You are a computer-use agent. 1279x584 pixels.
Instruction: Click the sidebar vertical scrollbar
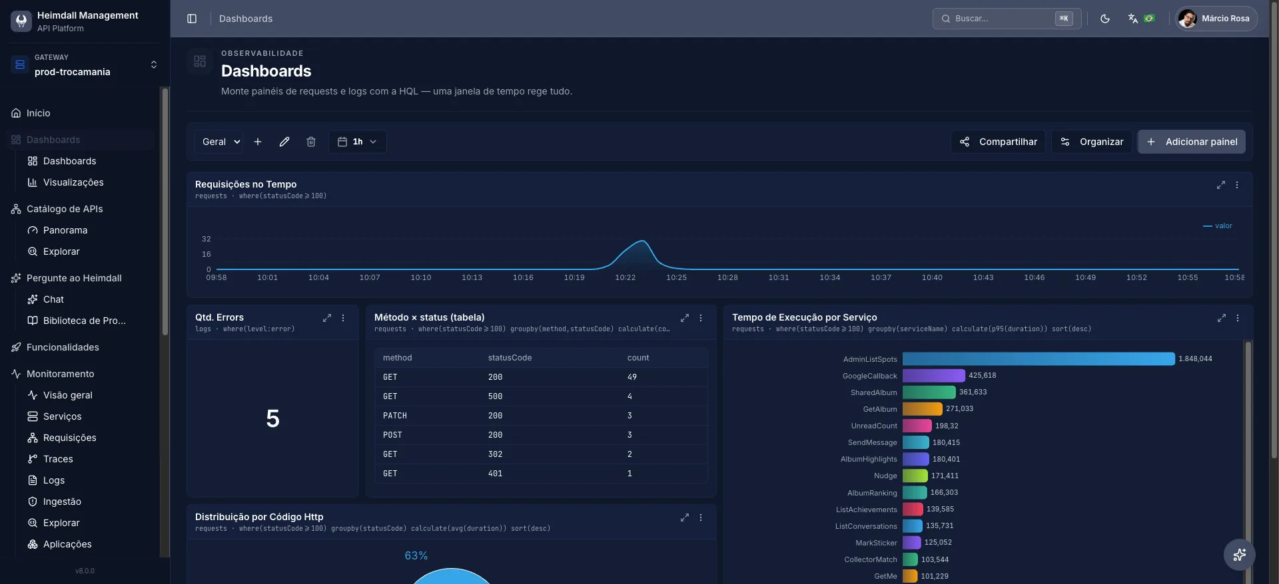click(x=165, y=212)
